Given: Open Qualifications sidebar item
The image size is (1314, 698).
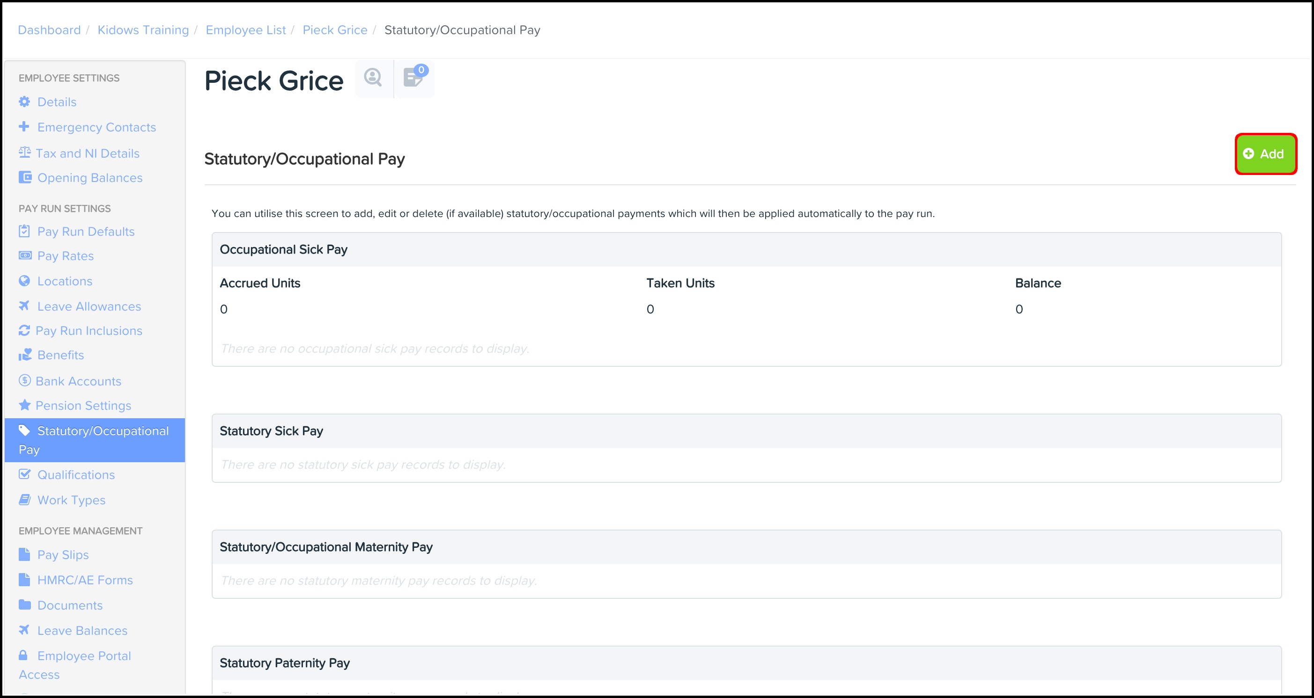Looking at the screenshot, I should 76,475.
